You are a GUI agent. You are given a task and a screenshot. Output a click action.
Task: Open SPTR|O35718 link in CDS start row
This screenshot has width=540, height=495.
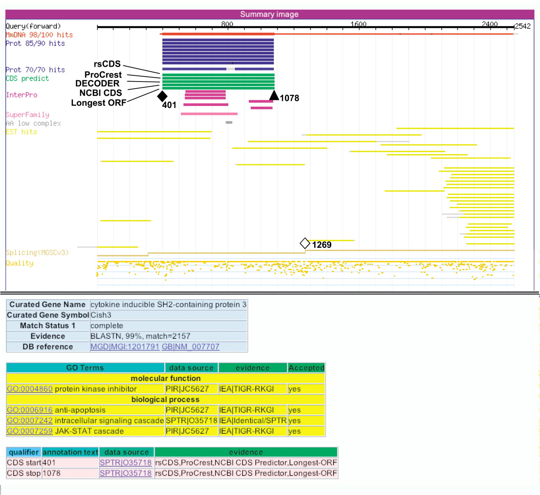125,463
